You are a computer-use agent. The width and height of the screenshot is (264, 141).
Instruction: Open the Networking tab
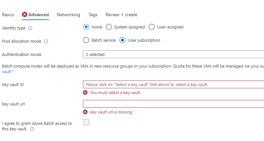68,15
